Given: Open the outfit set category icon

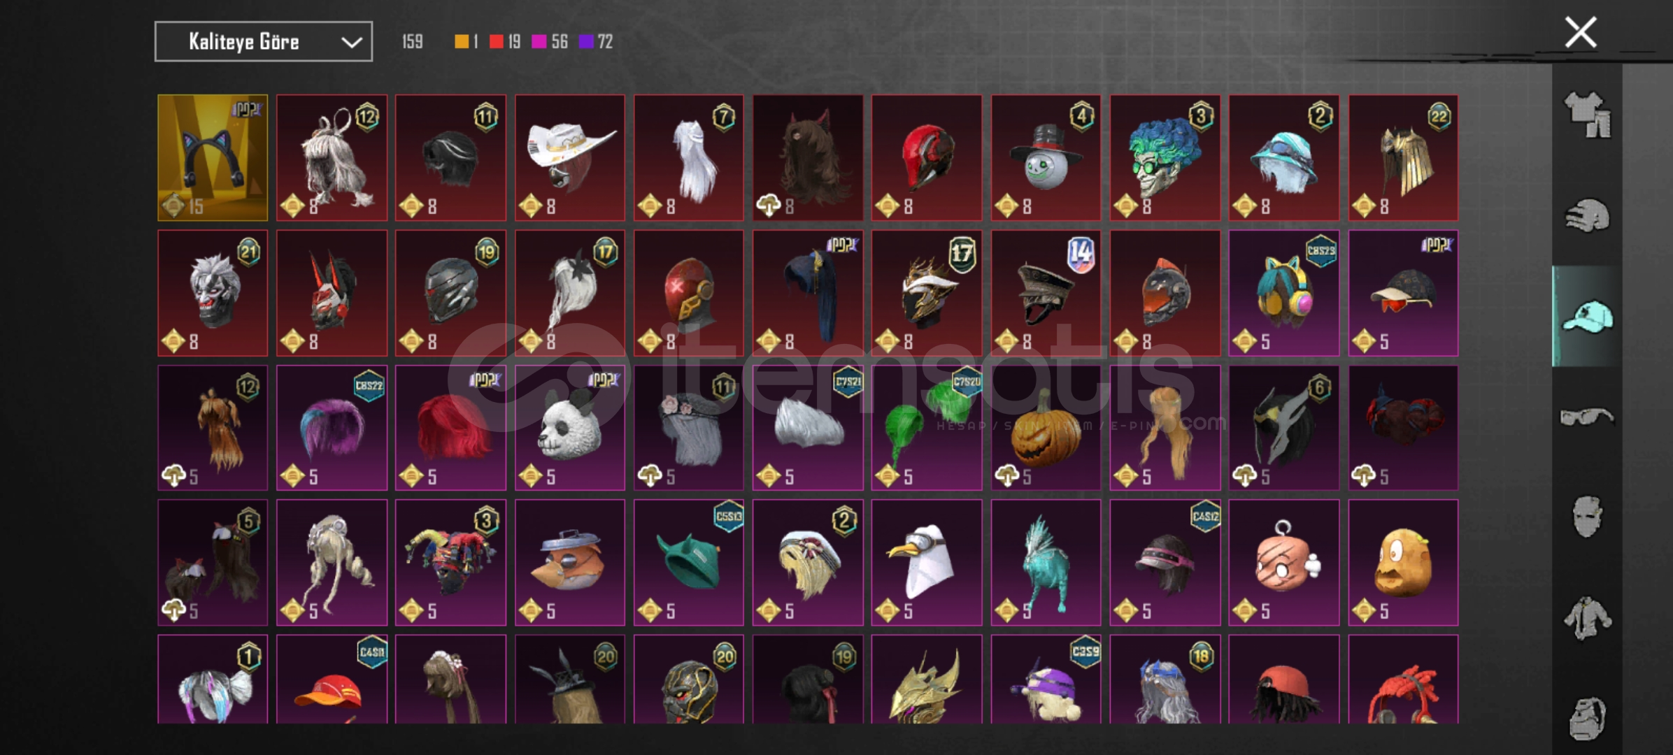Looking at the screenshot, I should (1587, 115).
